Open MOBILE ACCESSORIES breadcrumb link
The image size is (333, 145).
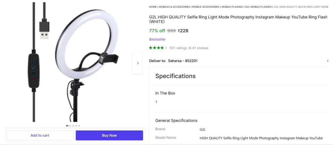pyautogui.click(x=206, y=7)
